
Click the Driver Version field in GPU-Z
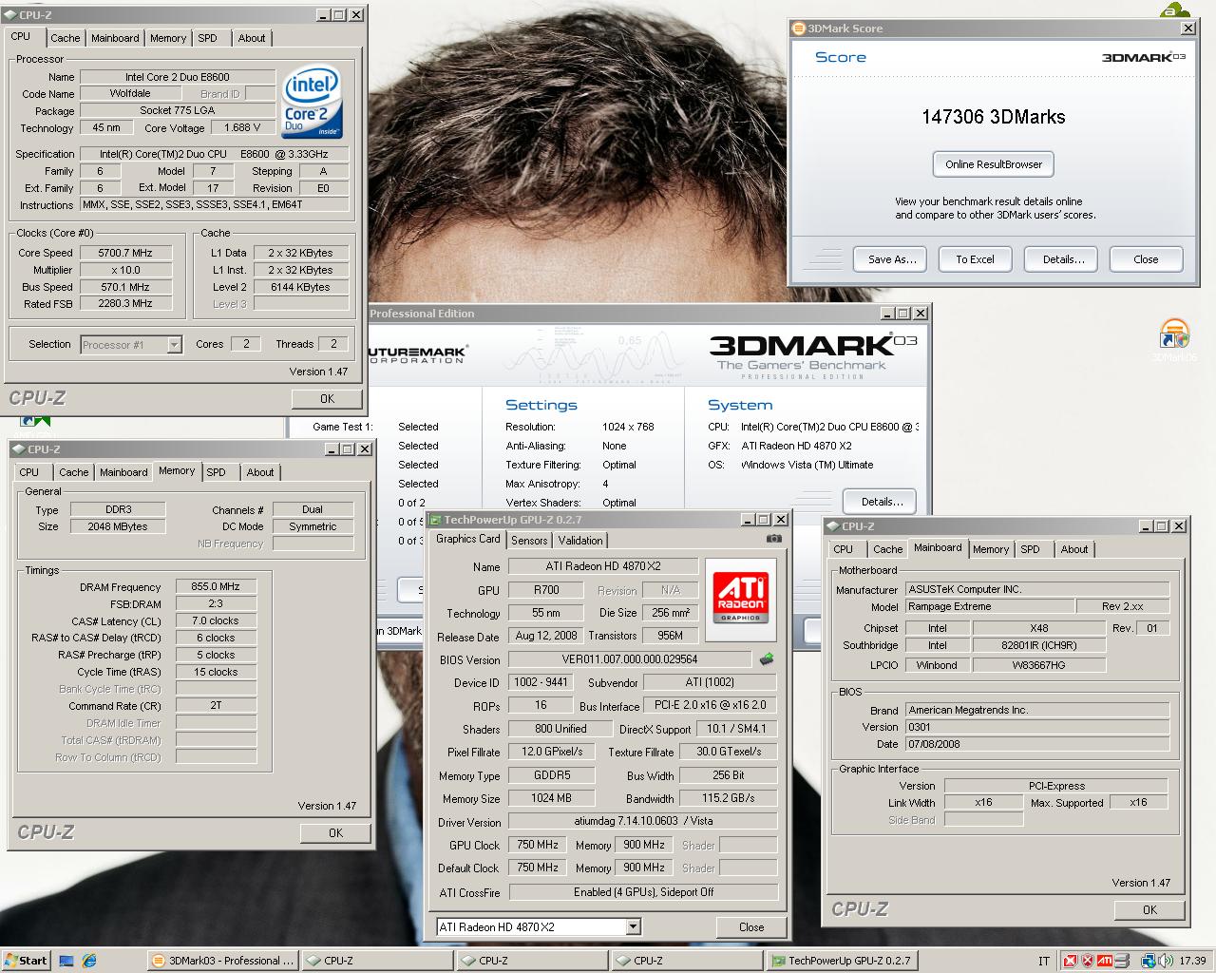(643, 821)
